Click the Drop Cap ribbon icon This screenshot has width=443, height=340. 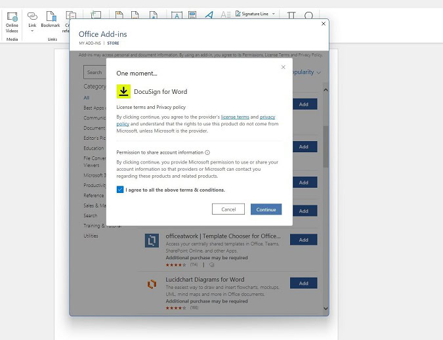coord(226,14)
